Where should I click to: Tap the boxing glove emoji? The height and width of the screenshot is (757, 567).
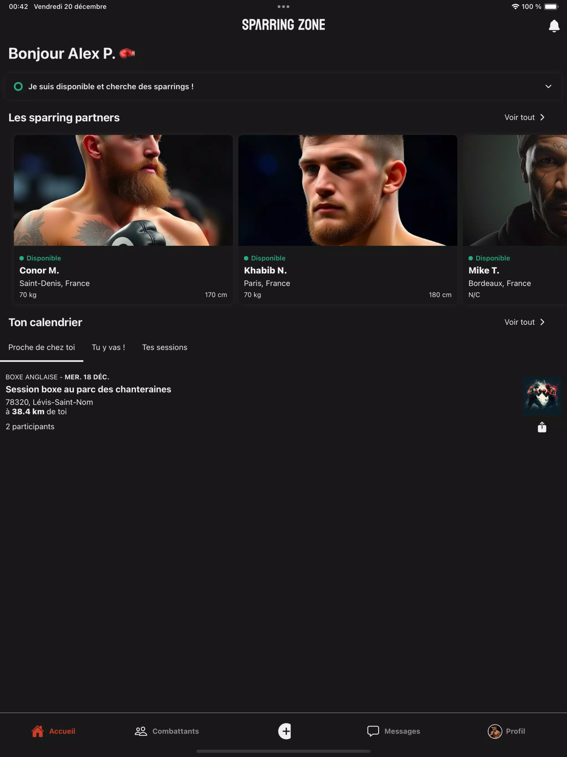point(127,54)
